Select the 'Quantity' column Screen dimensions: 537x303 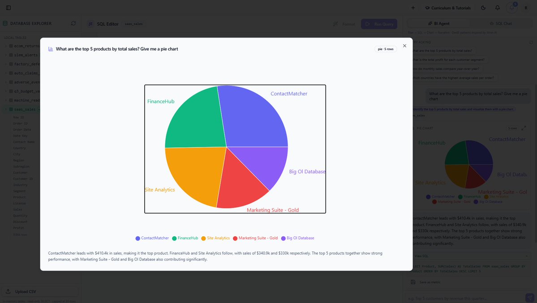pos(20,216)
